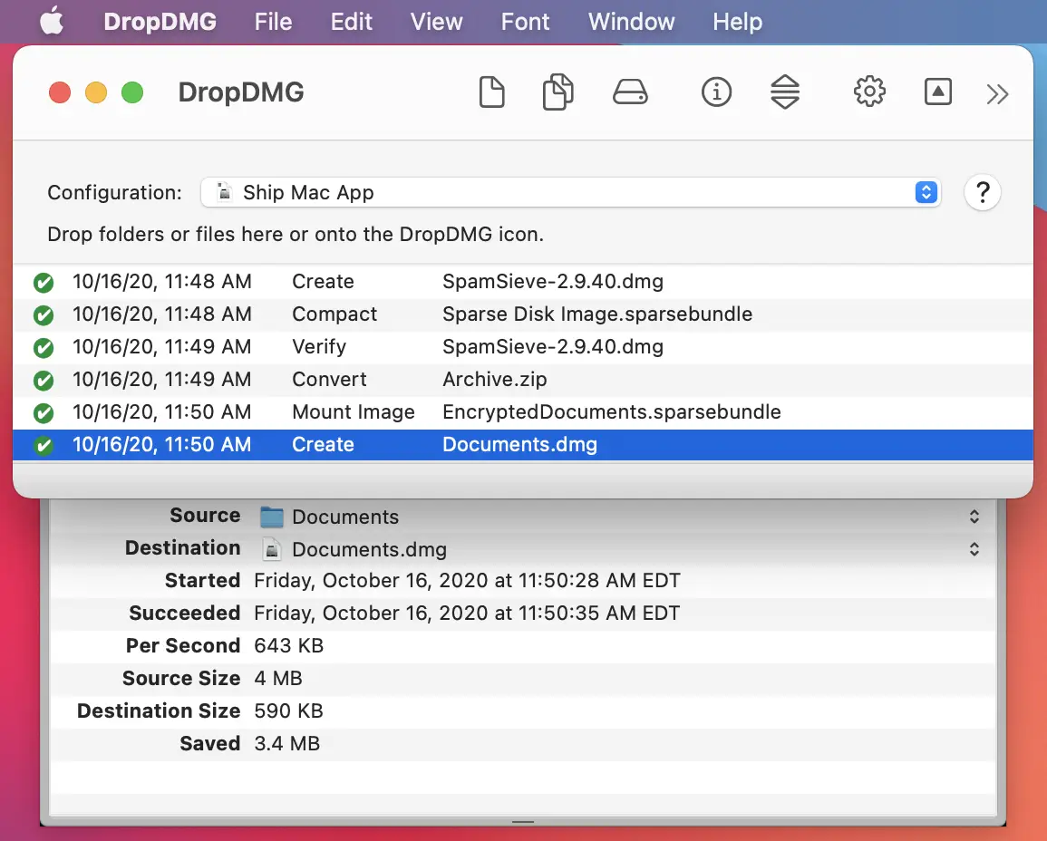Open the File menu
1047x841 pixels.
tap(273, 22)
